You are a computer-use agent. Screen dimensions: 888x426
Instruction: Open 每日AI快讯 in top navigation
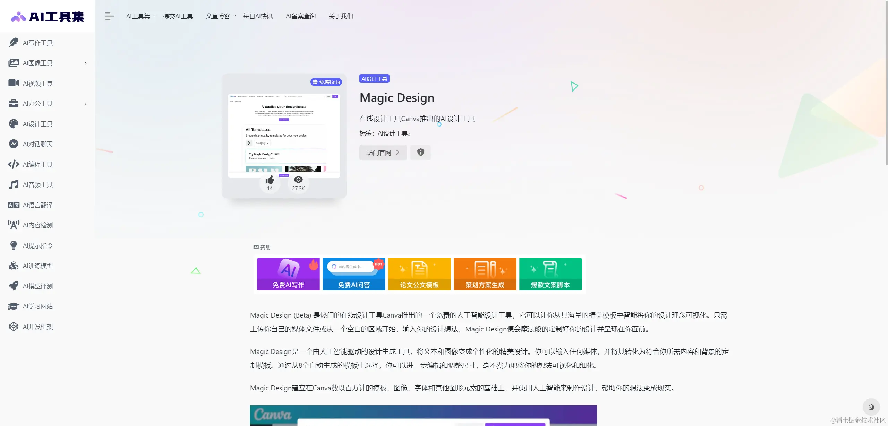coord(258,16)
